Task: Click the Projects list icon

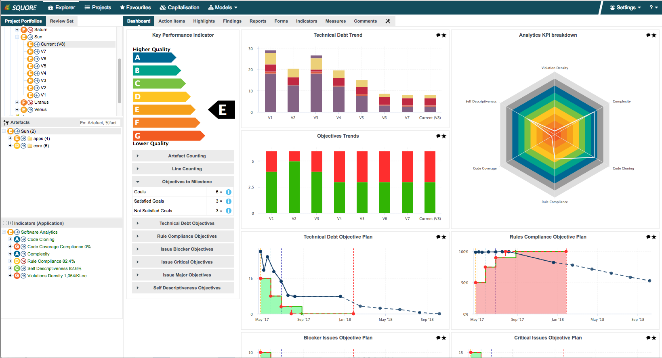Action: [87, 8]
